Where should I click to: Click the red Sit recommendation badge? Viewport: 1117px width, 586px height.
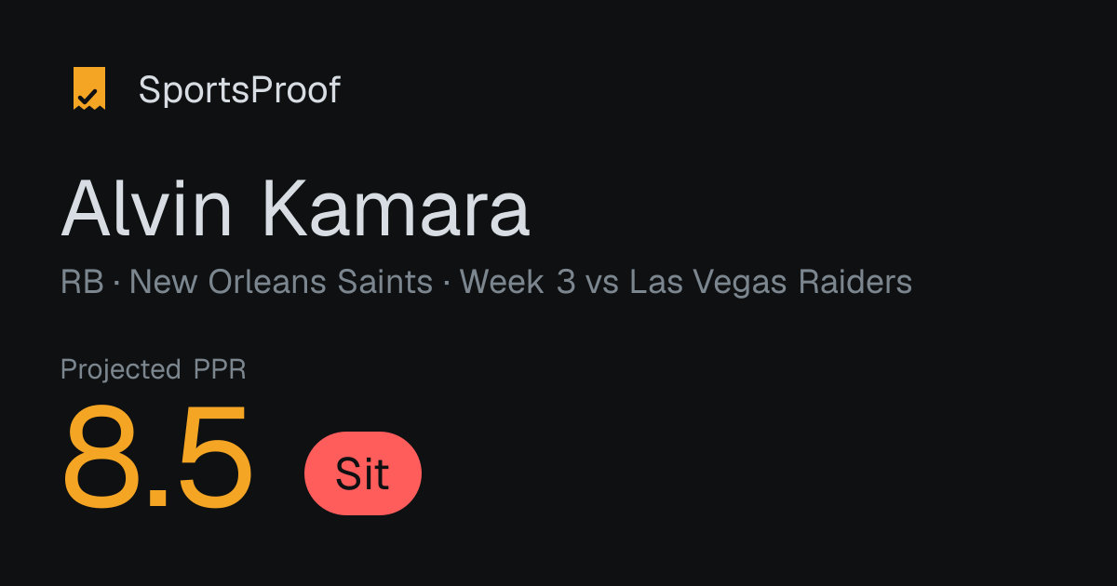tap(363, 473)
